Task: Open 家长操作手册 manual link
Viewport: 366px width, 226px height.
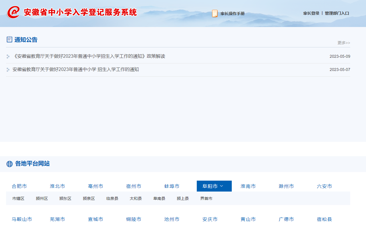Action: click(233, 13)
